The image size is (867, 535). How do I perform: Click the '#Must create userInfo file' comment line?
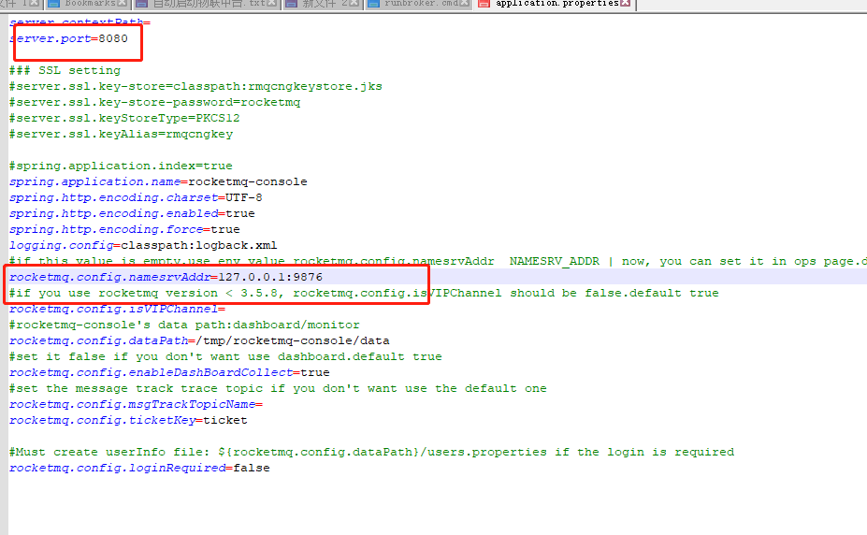pyautogui.click(x=372, y=453)
